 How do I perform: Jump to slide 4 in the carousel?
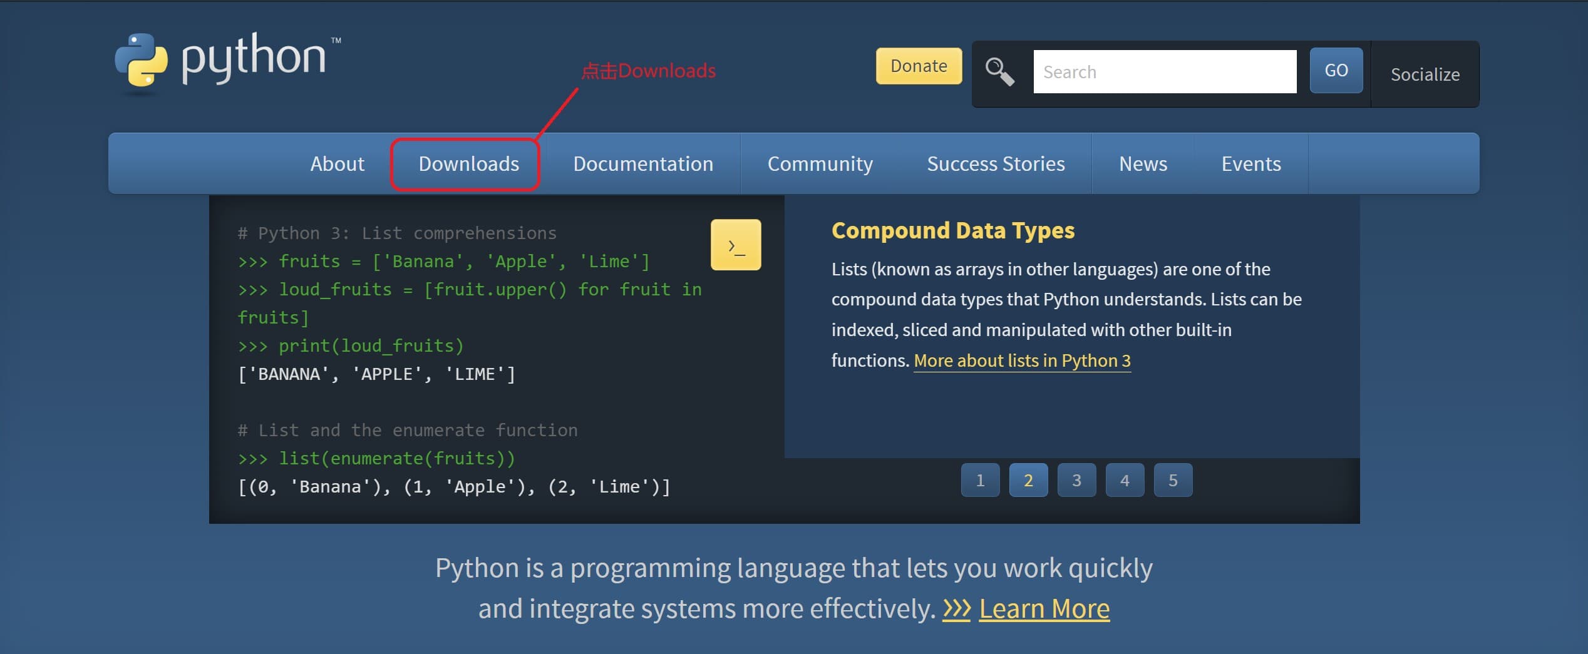(x=1125, y=480)
